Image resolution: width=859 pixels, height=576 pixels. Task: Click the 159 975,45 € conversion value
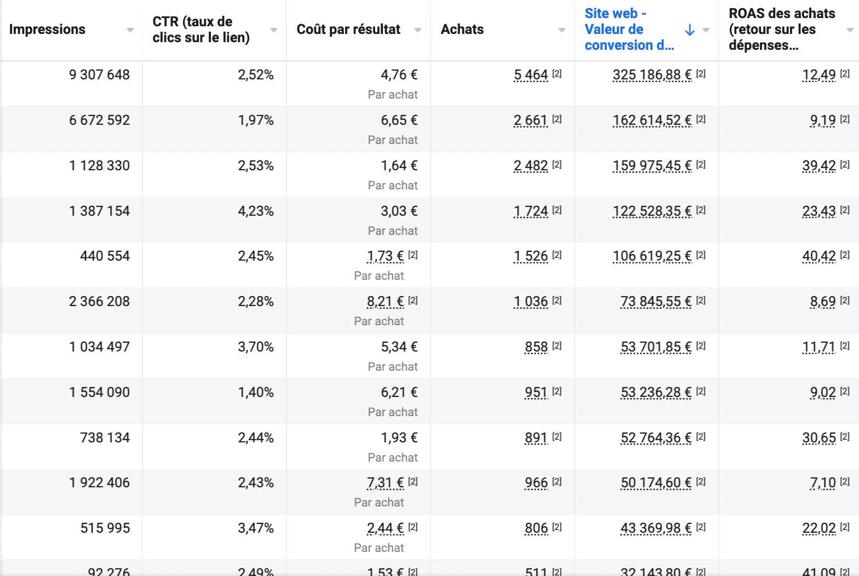[x=652, y=166]
